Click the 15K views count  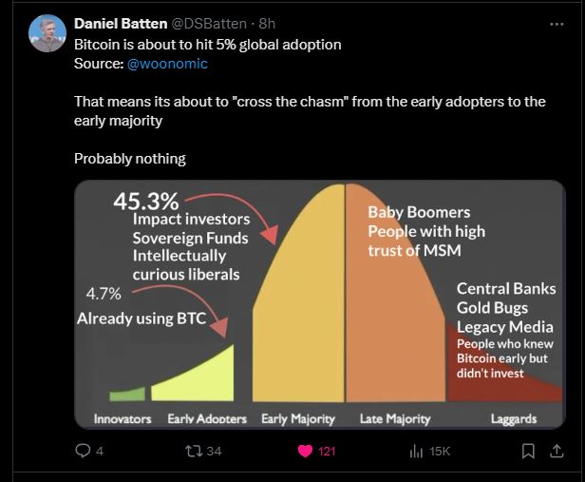click(x=440, y=451)
